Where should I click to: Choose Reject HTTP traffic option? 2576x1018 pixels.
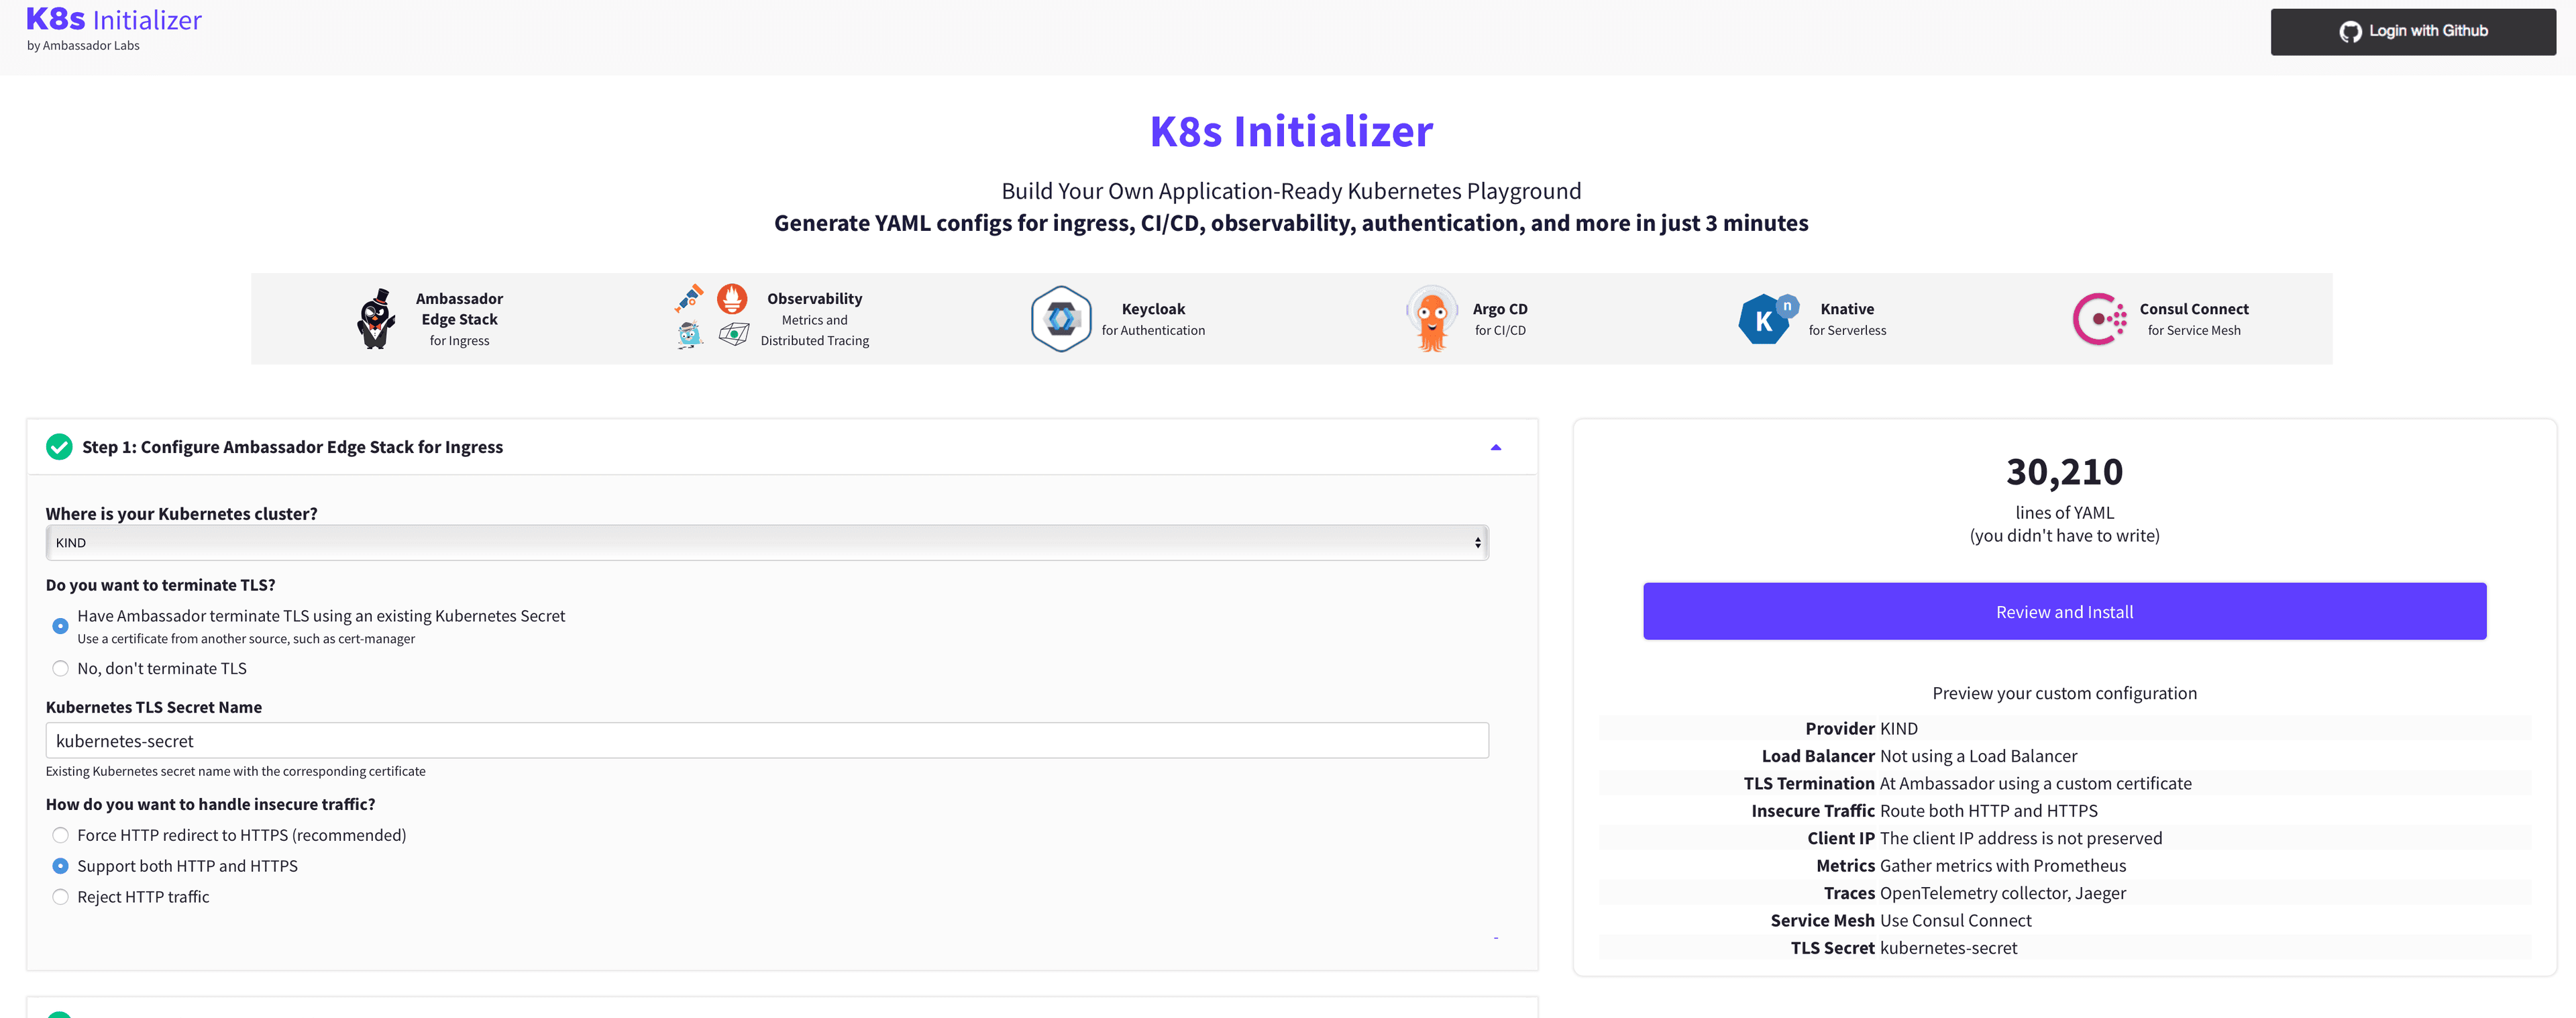61,897
